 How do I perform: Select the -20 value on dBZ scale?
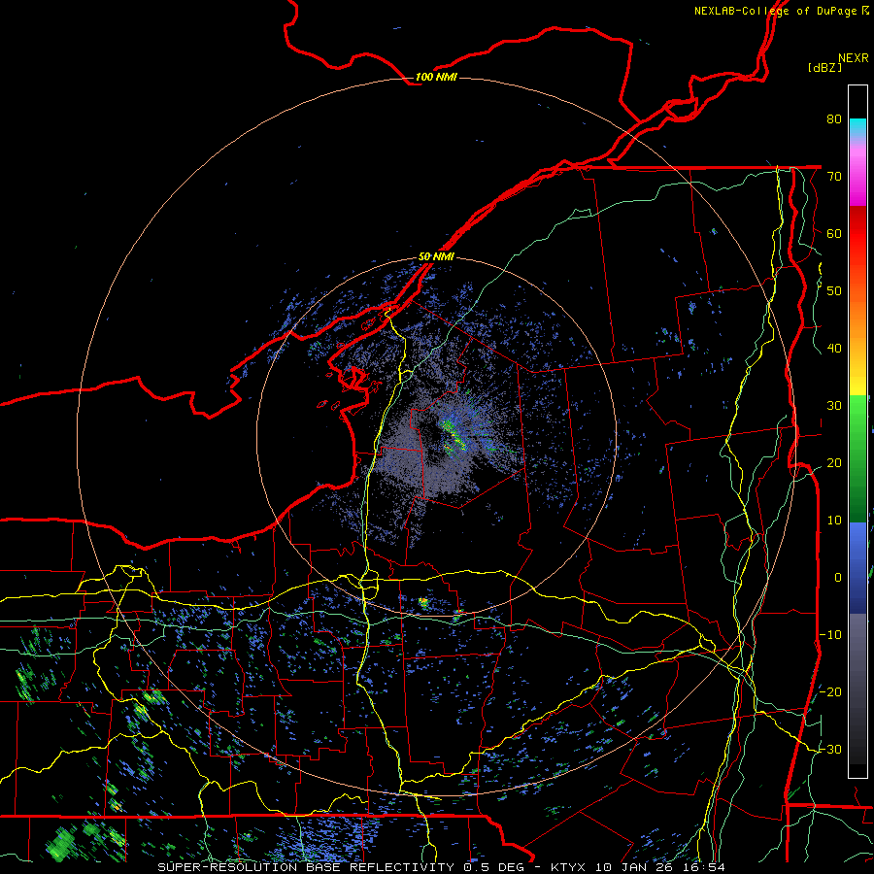click(830, 691)
